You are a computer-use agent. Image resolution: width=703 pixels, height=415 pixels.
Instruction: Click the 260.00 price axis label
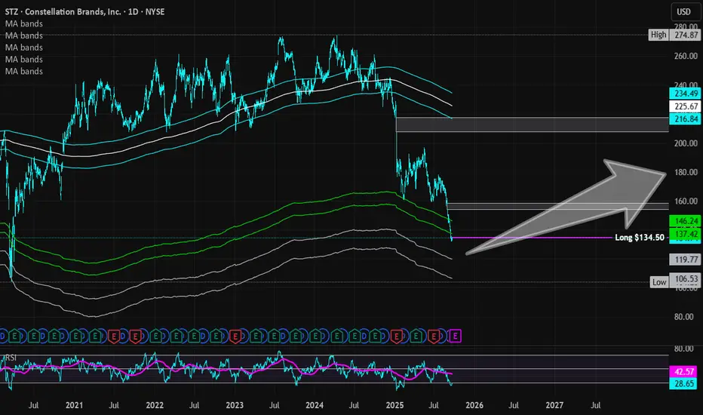(686, 57)
